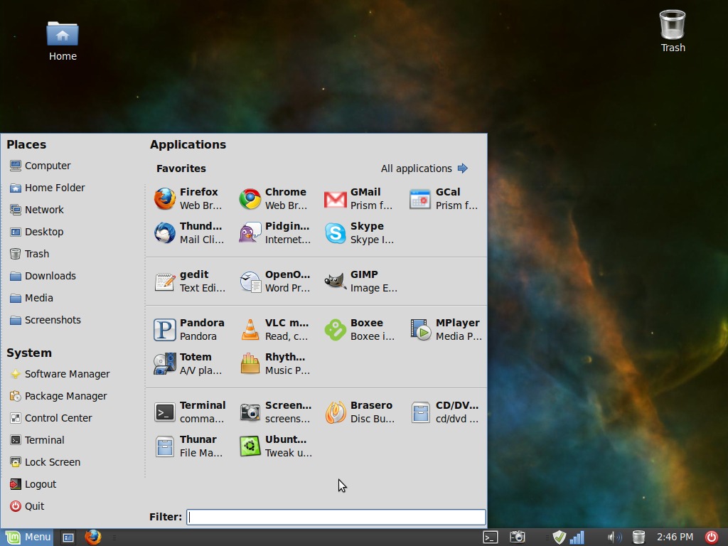Click red power button in panel

coord(712,537)
